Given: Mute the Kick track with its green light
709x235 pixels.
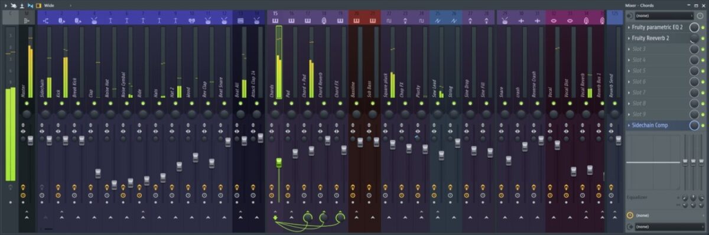Looking at the screenshot, I should pos(61,103).
